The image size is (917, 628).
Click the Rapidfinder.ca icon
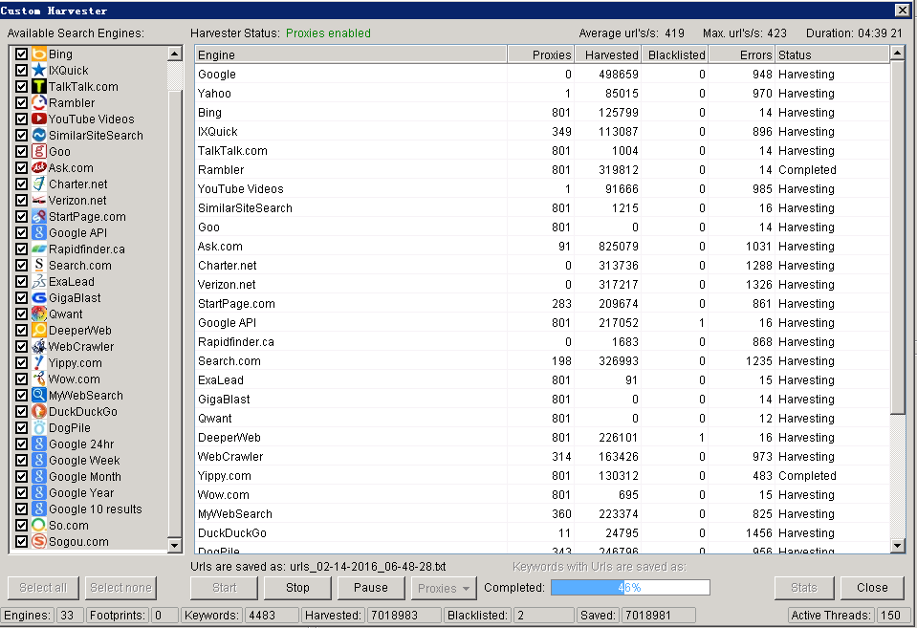point(39,249)
